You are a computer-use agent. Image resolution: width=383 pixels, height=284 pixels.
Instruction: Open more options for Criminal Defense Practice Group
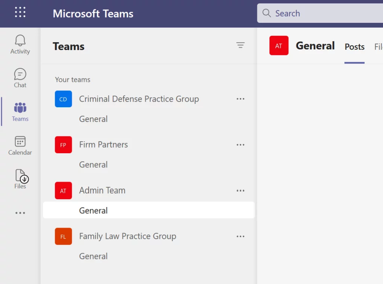pos(240,99)
